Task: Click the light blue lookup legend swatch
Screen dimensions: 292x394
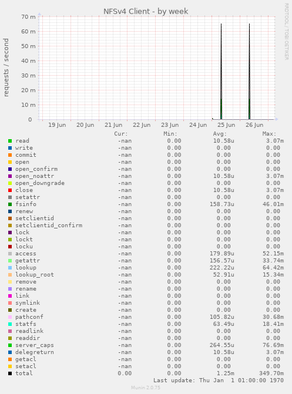Action: tap(10, 268)
